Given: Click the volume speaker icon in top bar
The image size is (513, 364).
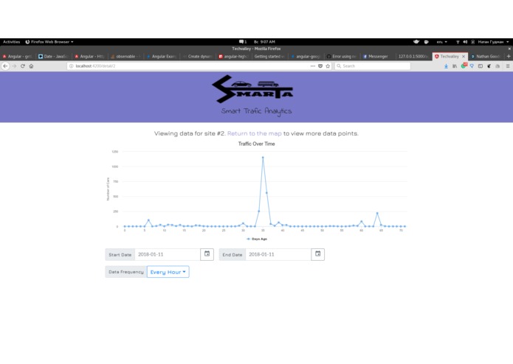Looking at the screenshot, I should tap(465, 42).
